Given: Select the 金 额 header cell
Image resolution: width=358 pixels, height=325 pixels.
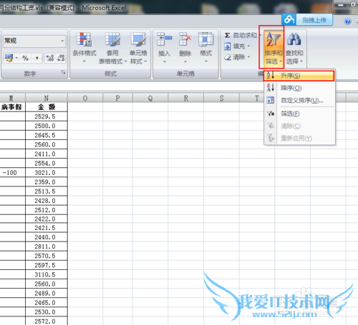Looking at the screenshot, I should pos(47,107).
